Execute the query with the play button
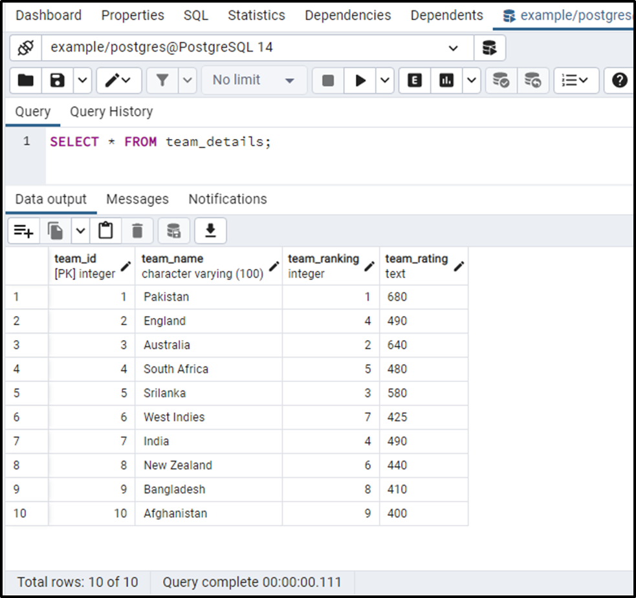636x598 pixels. (360, 80)
